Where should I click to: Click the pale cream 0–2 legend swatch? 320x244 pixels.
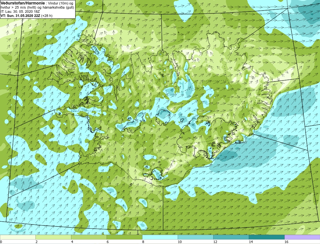pos(18,237)
